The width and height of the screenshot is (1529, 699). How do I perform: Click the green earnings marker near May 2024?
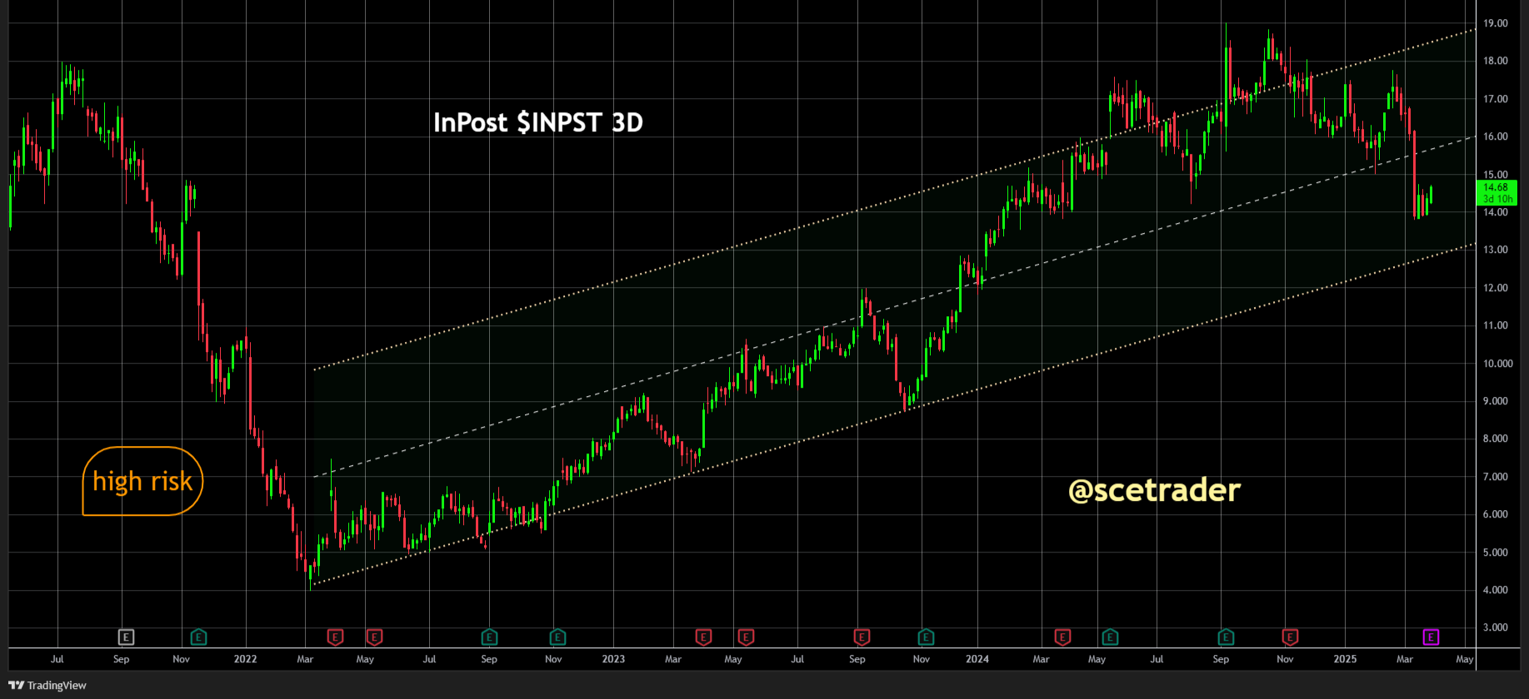pyautogui.click(x=1110, y=637)
